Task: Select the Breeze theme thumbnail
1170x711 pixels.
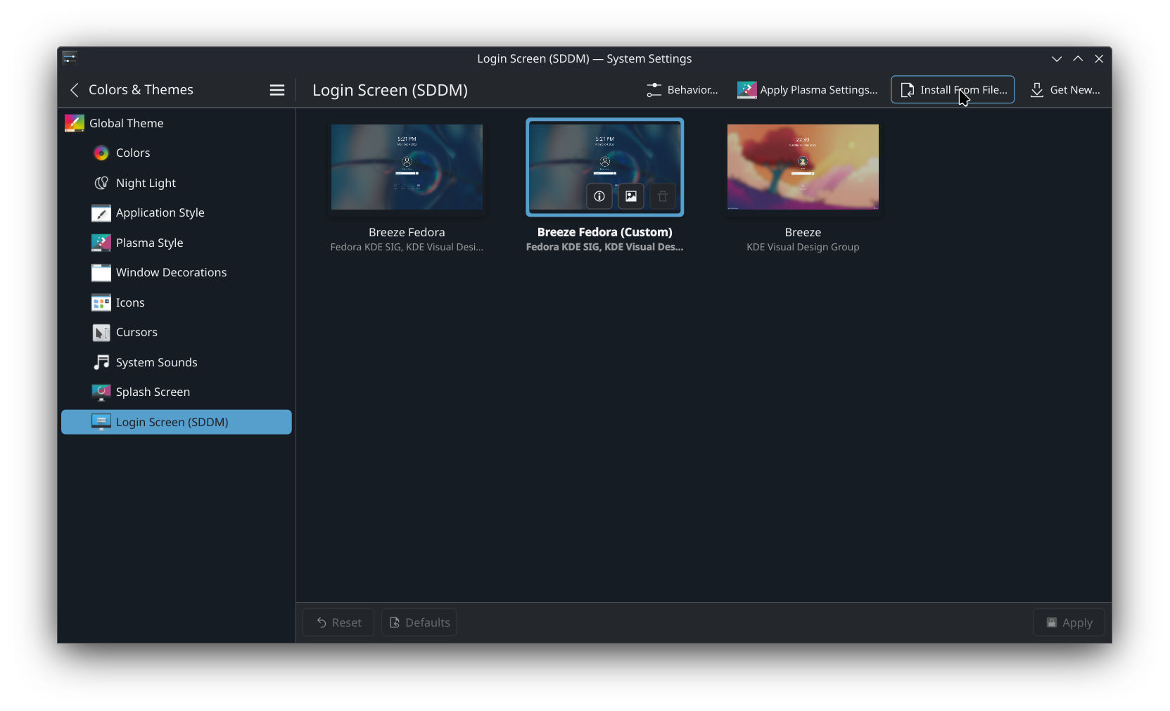Action: (x=803, y=167)
